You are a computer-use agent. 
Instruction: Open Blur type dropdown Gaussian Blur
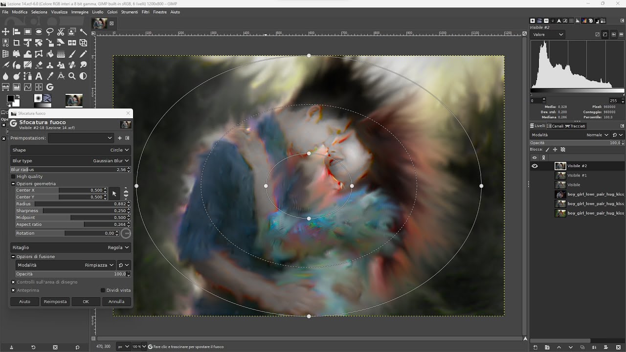(71, 161)
